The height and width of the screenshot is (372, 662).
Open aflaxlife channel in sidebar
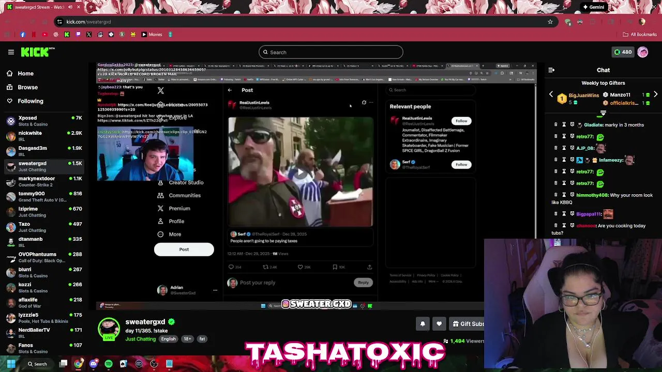tap(44, 303)
